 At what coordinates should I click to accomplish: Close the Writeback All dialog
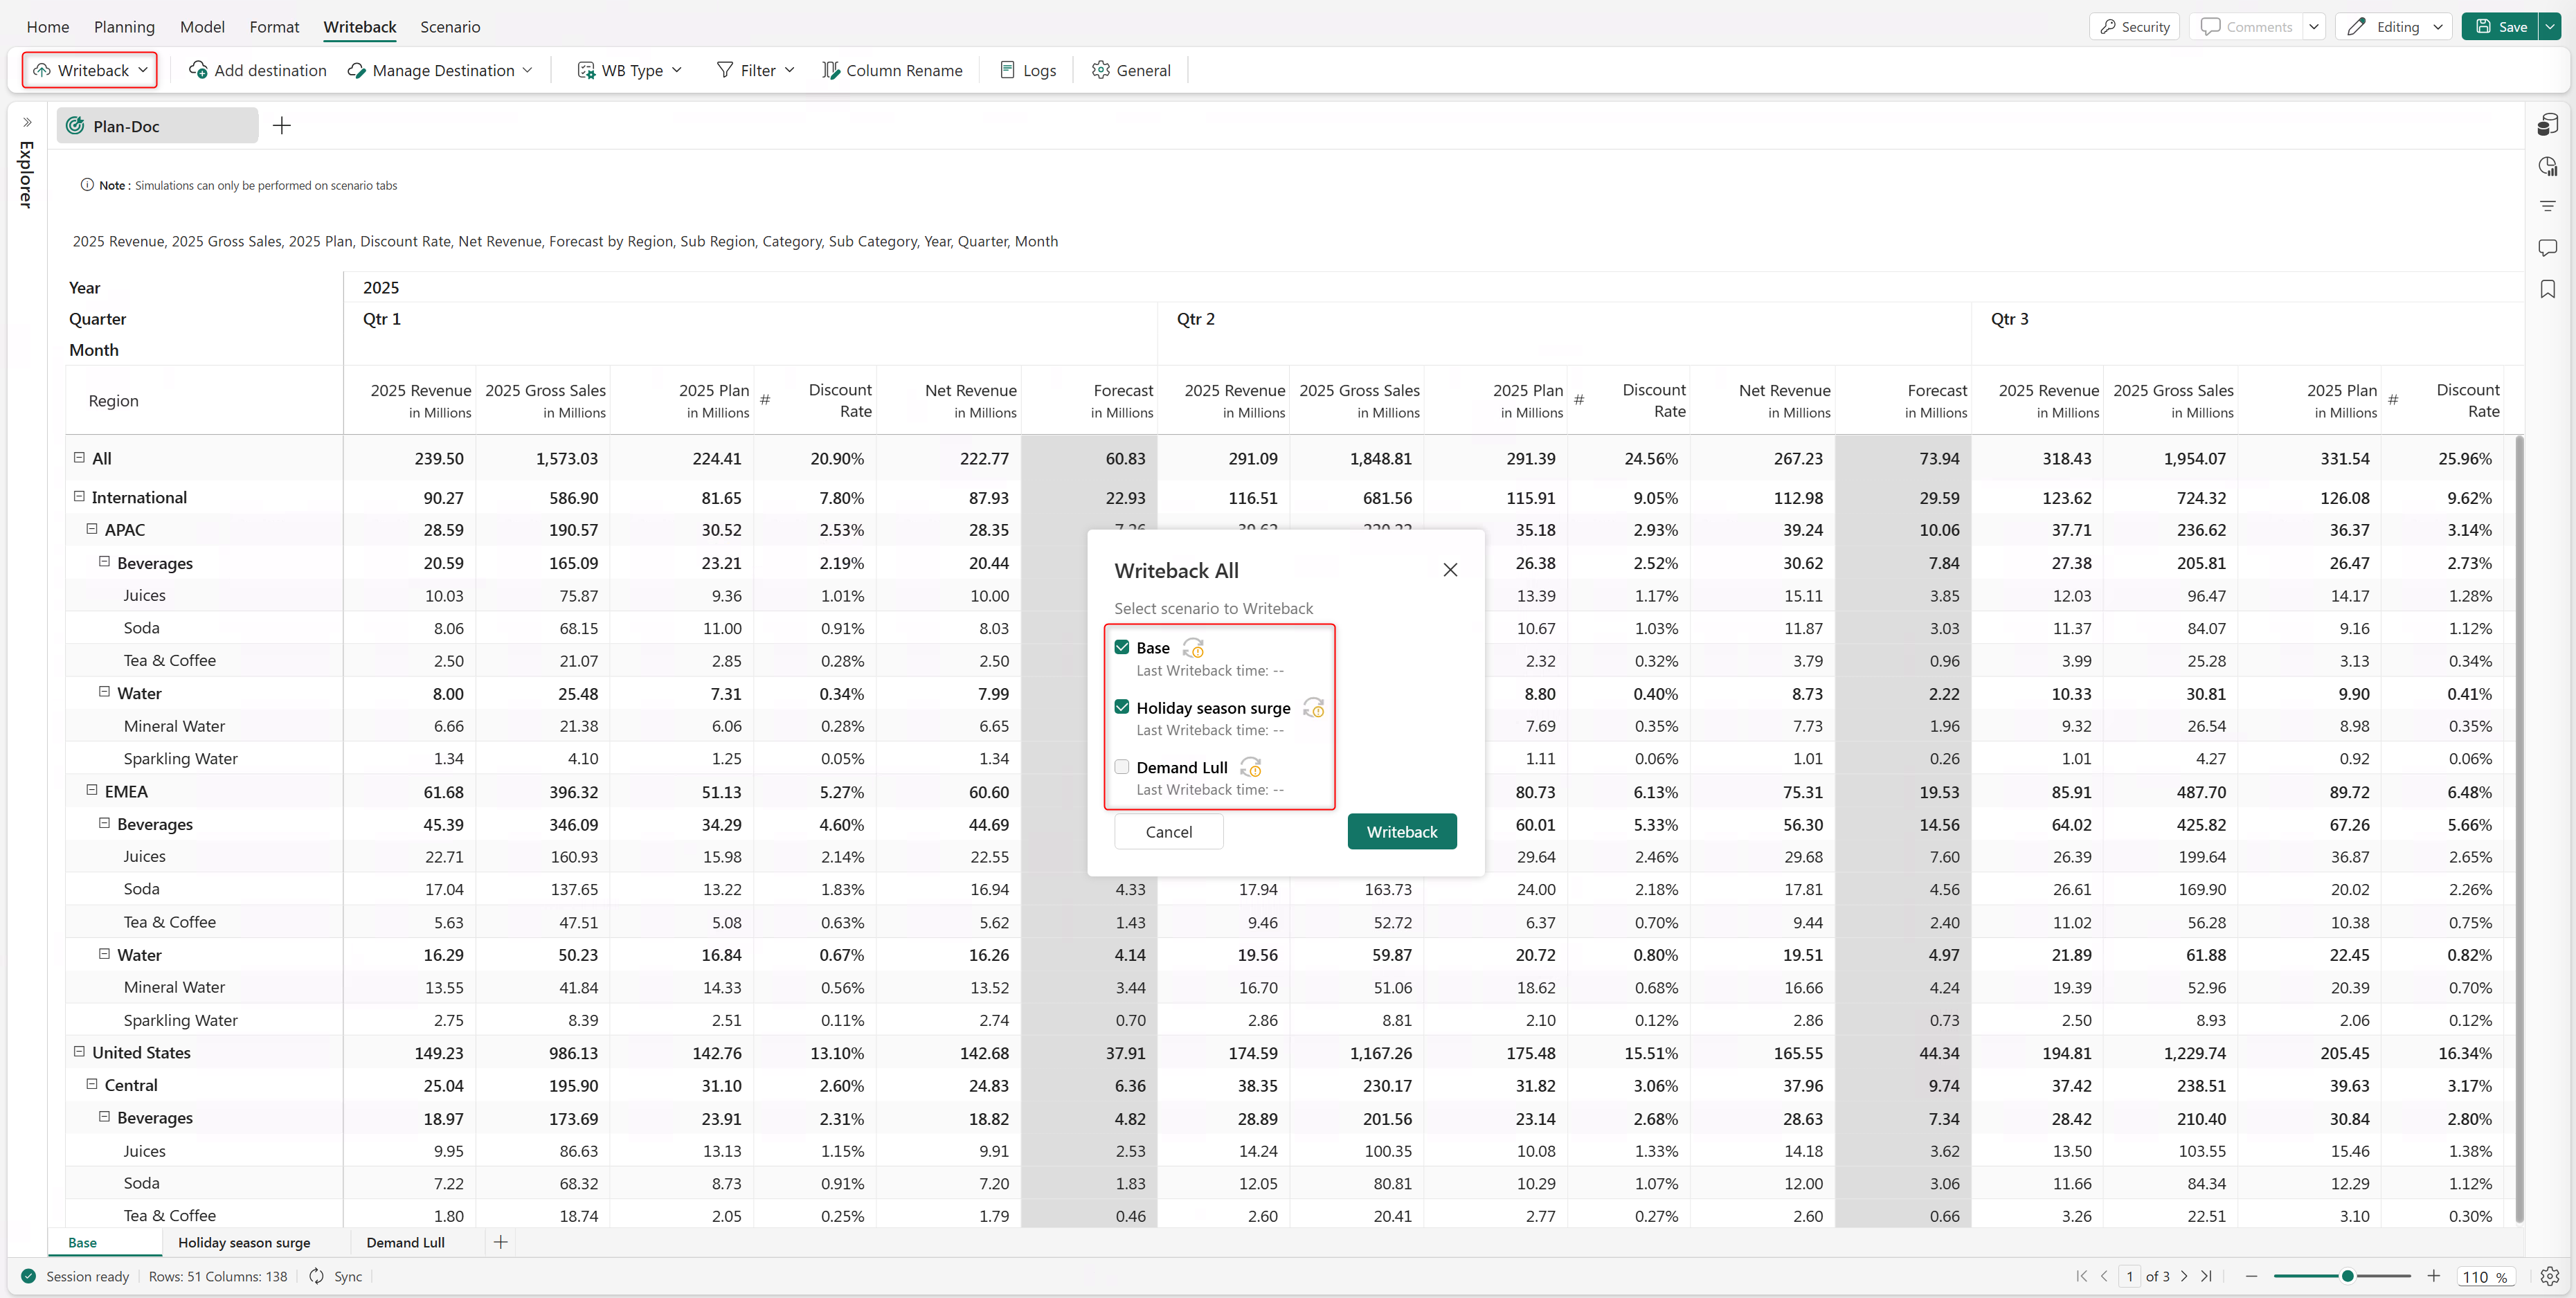1450,570
